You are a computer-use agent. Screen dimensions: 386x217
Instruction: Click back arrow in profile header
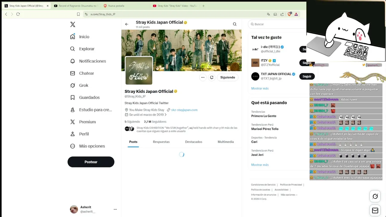[127, 24]
